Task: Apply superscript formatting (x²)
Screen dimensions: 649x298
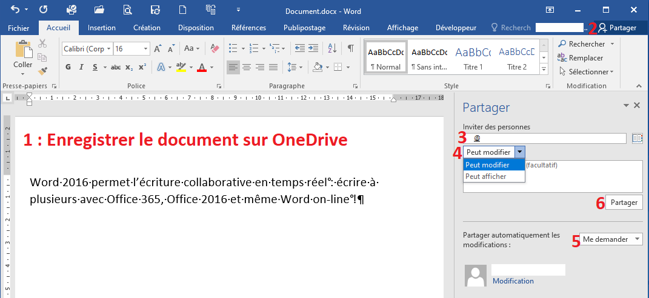Action: [x=142, y=67]
